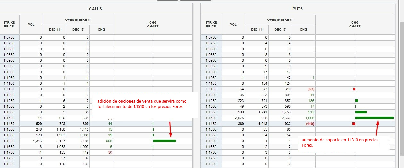Click red change bar for 1.1450 puts
Image resolution: width=404 pixels, height=168 pixels.
coord(354,124)
